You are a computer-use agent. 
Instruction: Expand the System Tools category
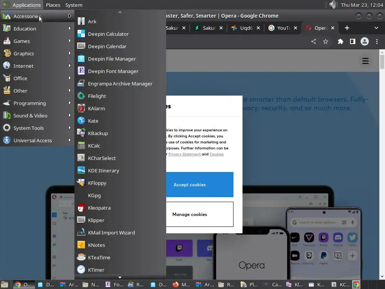[37, 128]
